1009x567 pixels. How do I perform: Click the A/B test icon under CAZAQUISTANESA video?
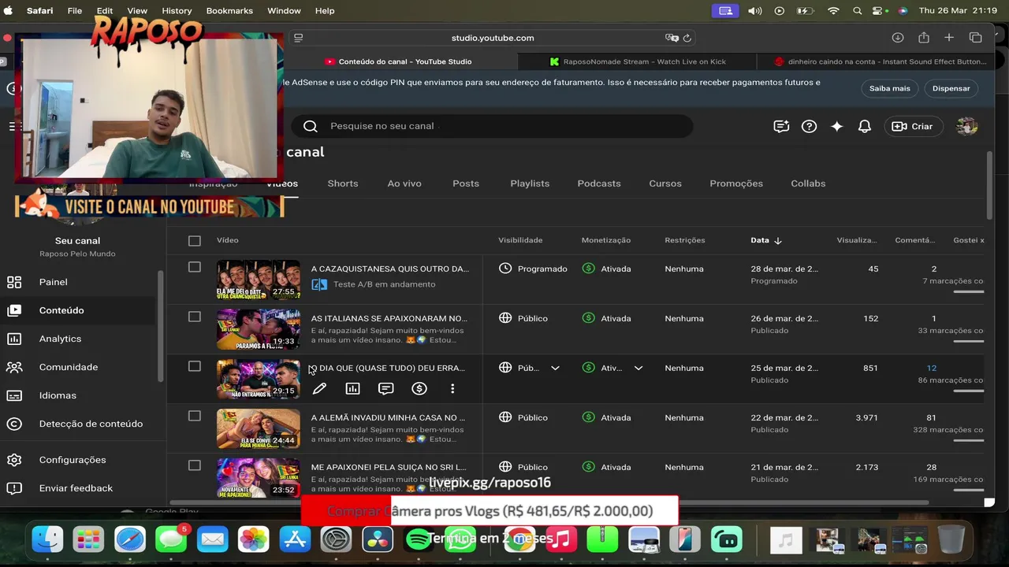[x=319, y=284]
